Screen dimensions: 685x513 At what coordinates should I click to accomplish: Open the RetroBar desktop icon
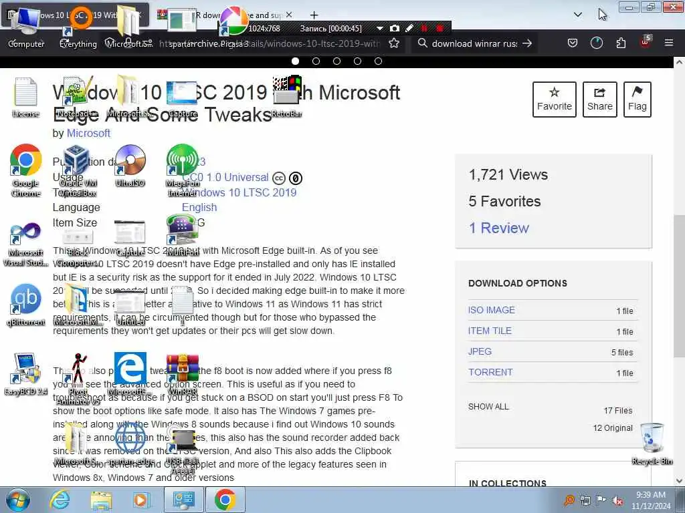point(286,96)
